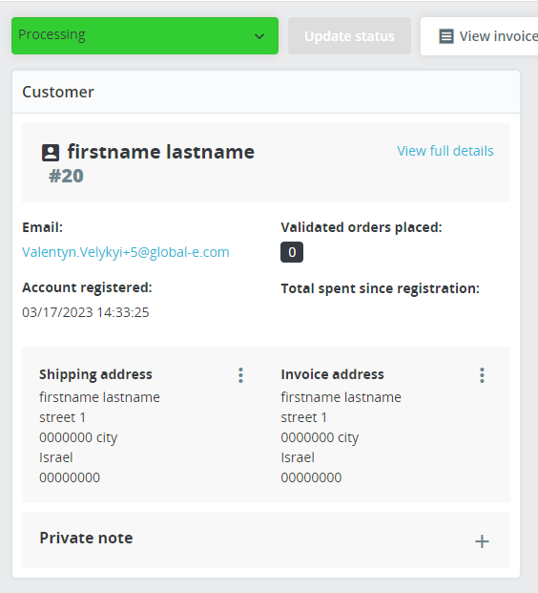Screen dimensions: 538x593
Task: Open View full details link
Action: tap(445, 151)
